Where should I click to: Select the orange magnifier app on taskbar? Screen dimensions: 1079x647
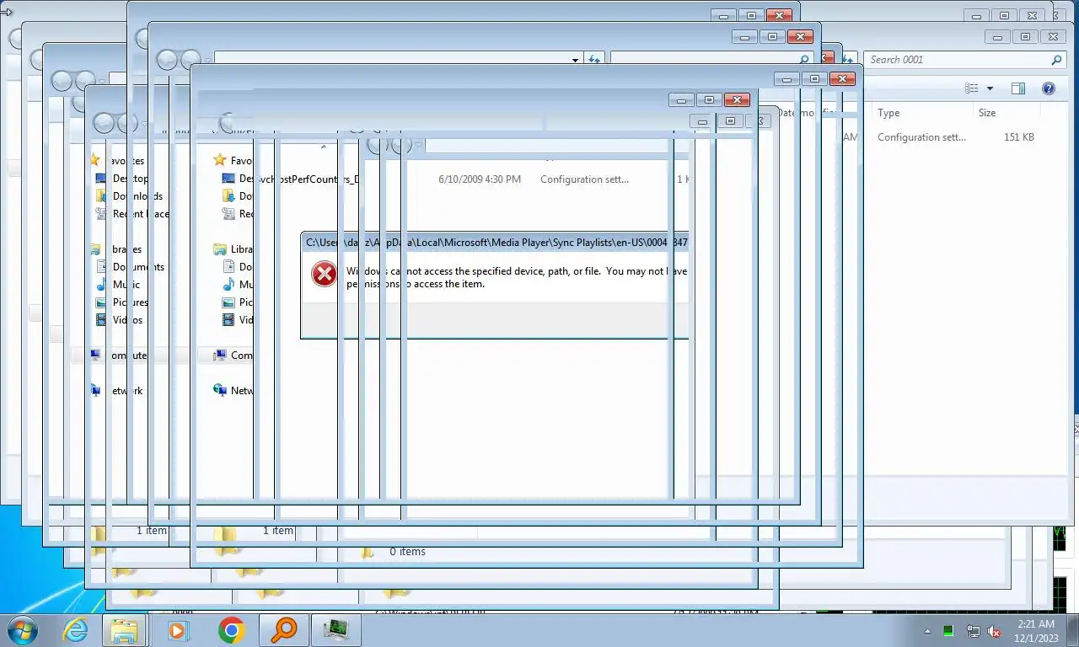click(x=284, y=630)
